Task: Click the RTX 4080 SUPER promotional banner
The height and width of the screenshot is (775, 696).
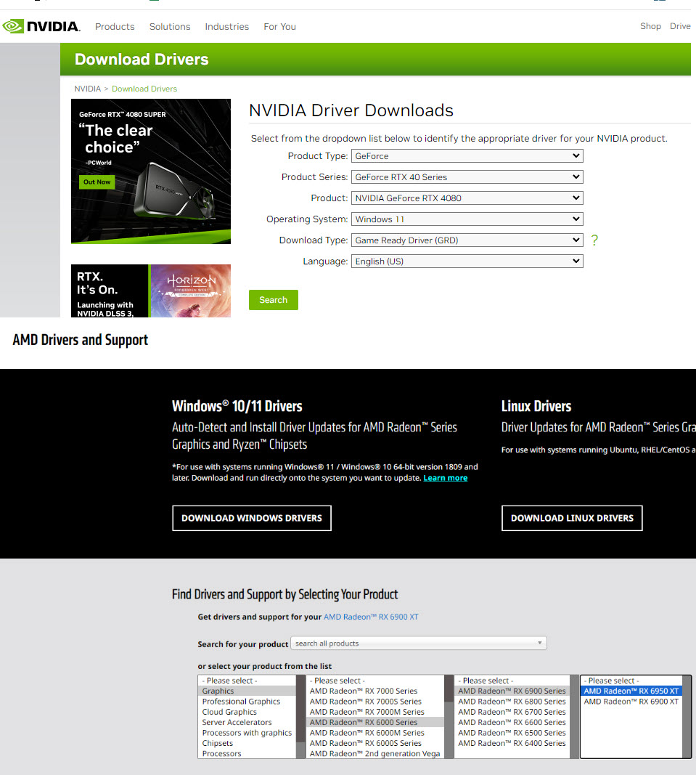Action: tap(150, 171)
